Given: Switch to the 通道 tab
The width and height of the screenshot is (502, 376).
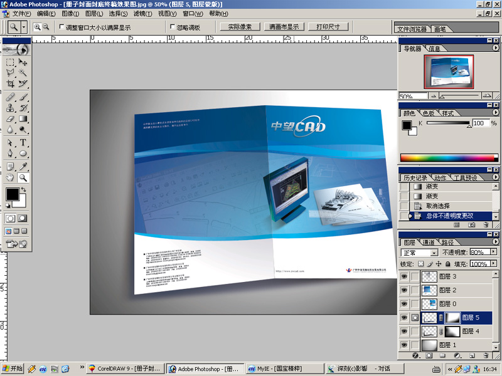Looking at the screenshot, I should pos(429,243).
